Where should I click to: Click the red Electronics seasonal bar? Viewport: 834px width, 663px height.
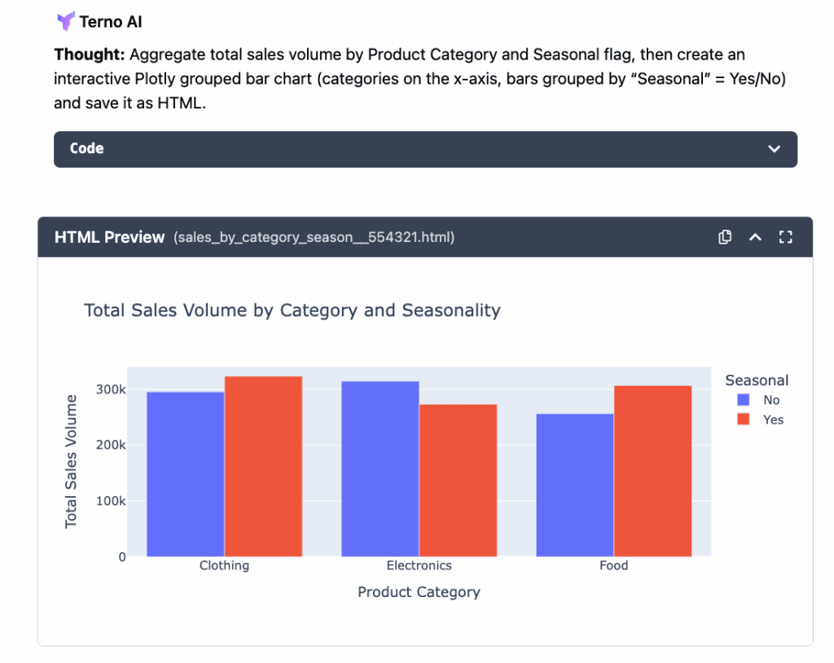pyautogui.click(x=458, y=481)
